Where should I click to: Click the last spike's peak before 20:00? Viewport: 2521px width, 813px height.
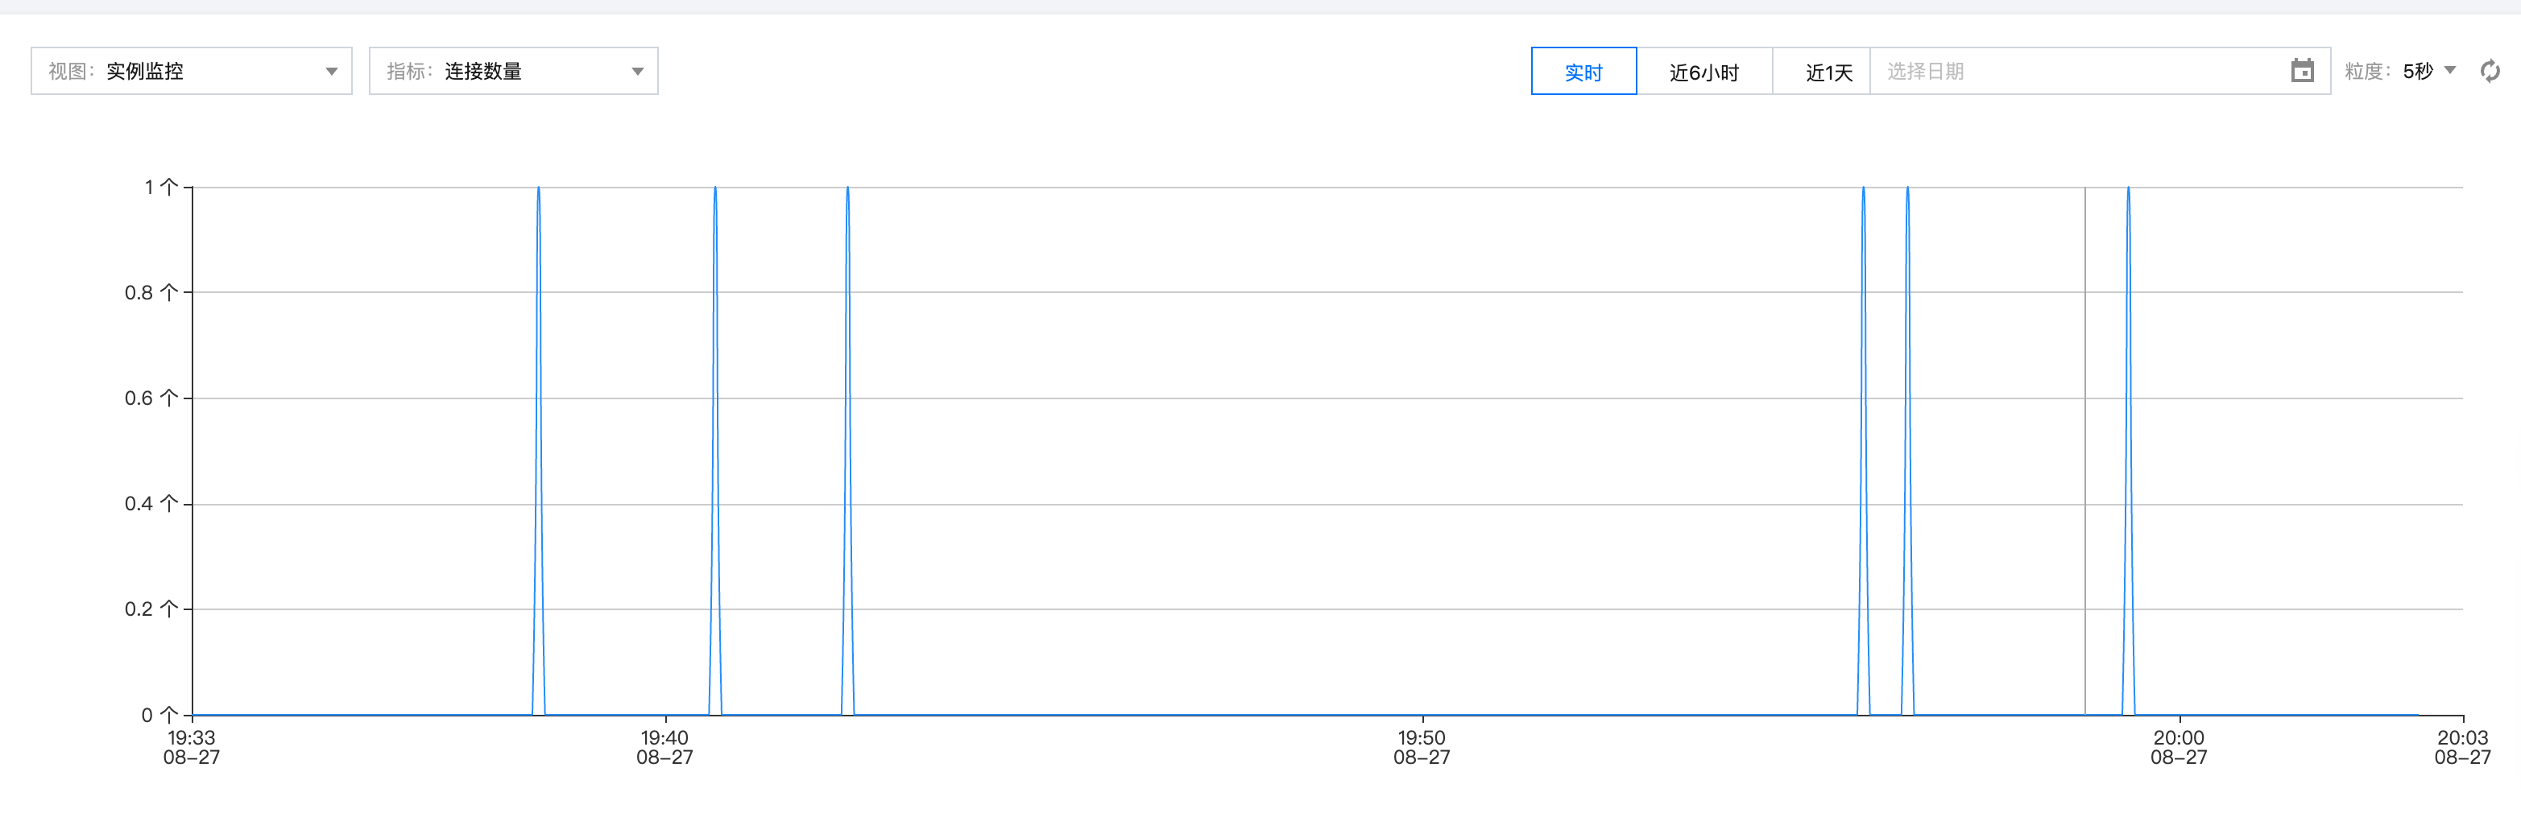[x=2129, y=189]
